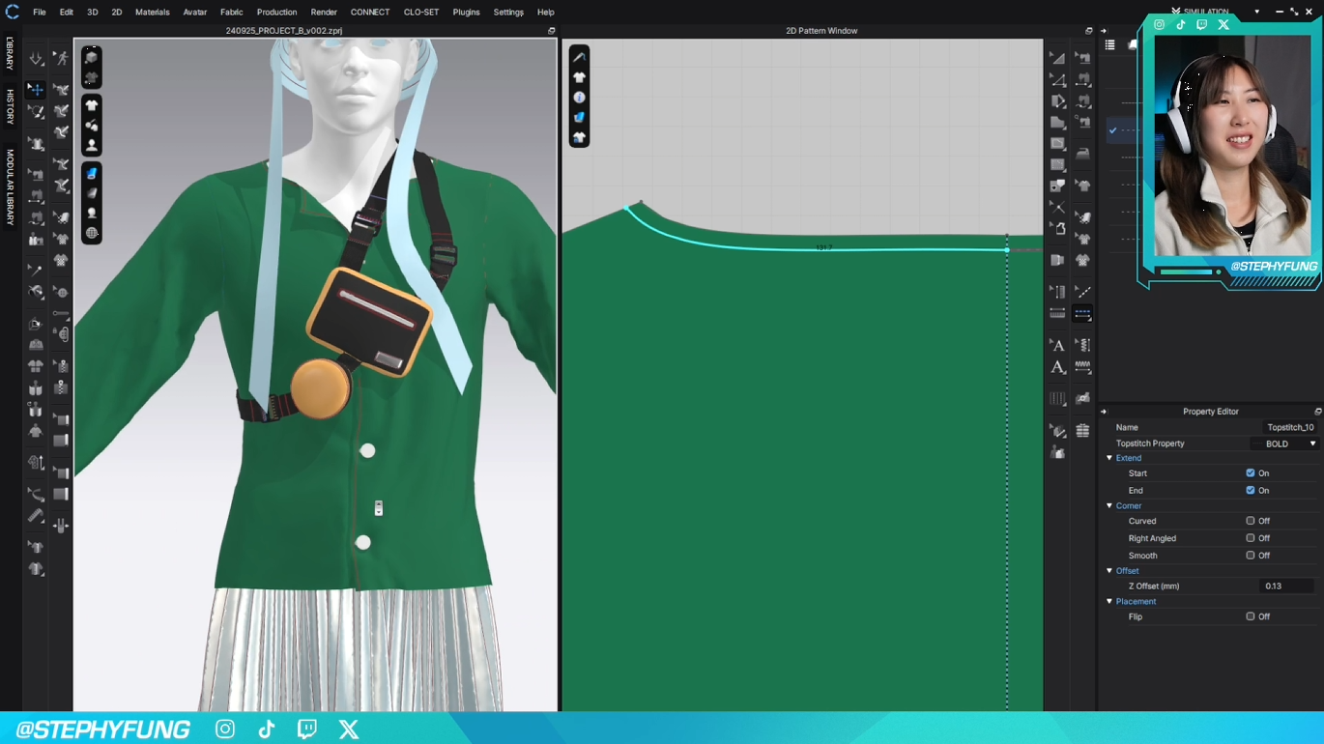Click the blue info icon in 2D window
This screenshot has height=744, width=1324.
pyautogui.click(x=579, y=98)
